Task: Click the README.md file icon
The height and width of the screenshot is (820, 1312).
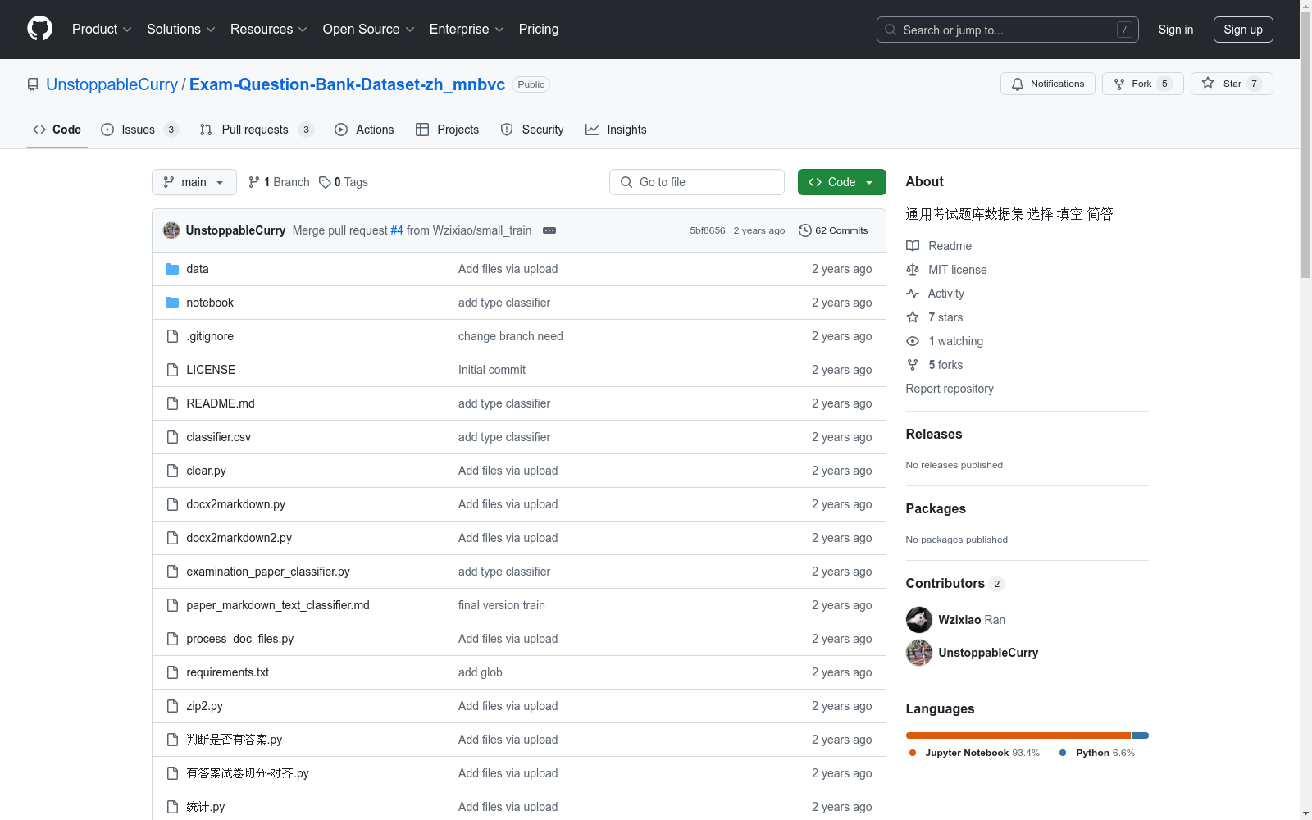Action: [x=172, y=403]
